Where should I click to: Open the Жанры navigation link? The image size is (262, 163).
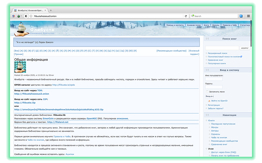pyautogui.click(x=215, y=127)
